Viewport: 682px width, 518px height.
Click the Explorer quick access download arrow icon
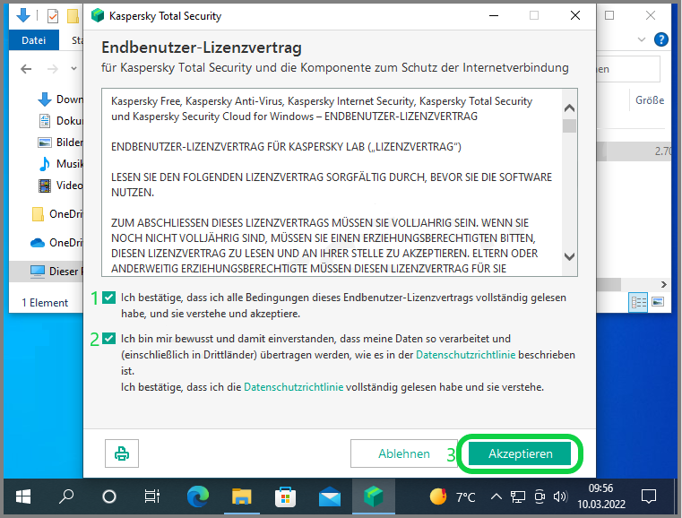[x=23, y=15]
